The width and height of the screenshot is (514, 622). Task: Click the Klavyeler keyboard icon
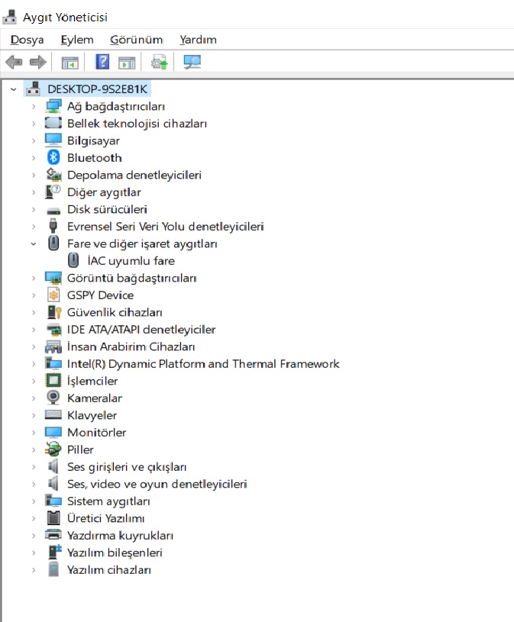[x=53, y=414]
